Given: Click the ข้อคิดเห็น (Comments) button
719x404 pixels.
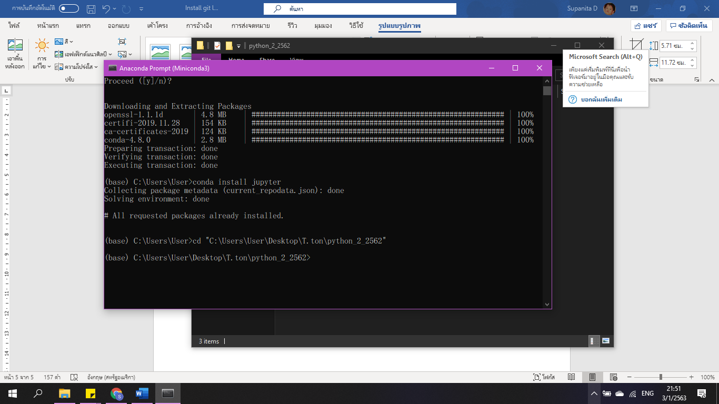Looking at the screenshot, I should point(689,26).
